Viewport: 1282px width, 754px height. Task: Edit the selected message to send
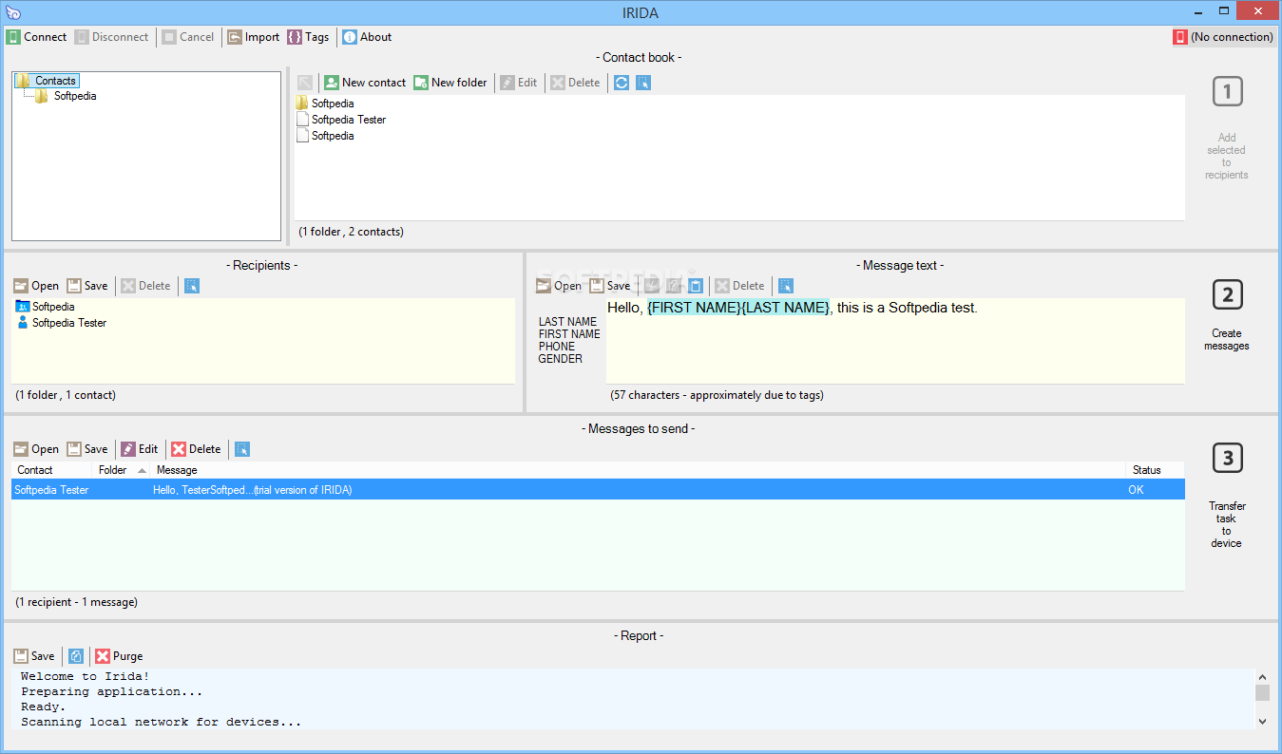point(139,449)
